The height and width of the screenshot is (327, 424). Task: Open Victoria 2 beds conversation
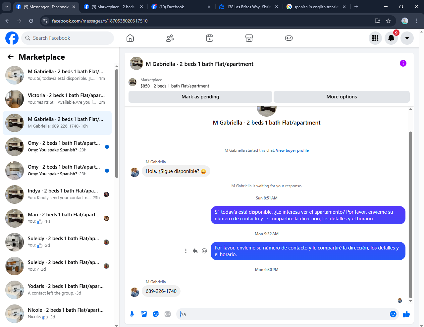pos(57,99)
